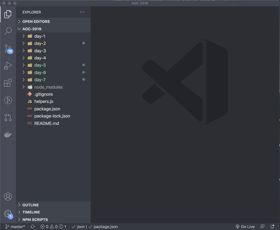
Task: Select the day-7 folder name
Action: coord(40,80)
